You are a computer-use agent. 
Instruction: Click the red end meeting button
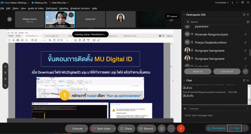pos(181,128)
